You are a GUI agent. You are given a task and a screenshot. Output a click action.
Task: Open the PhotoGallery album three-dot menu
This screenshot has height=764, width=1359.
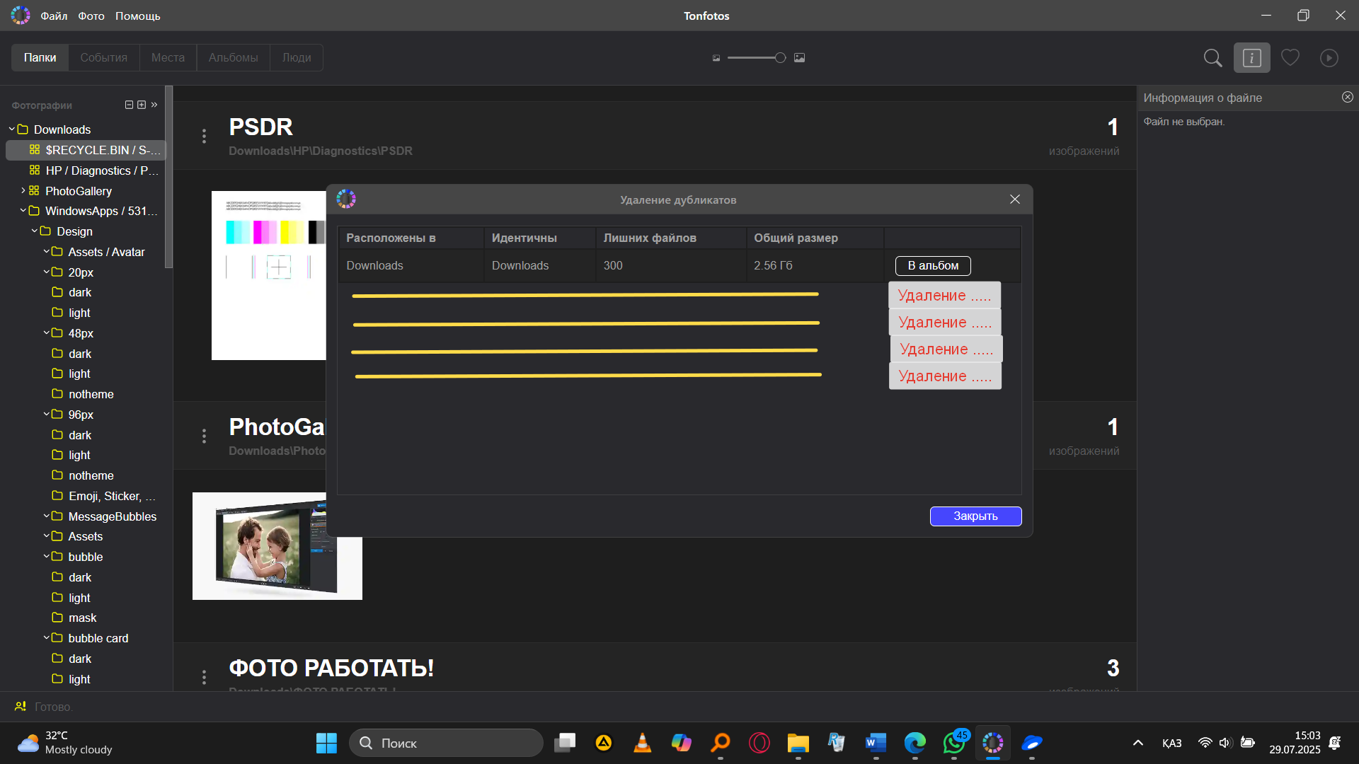(205, 436)
